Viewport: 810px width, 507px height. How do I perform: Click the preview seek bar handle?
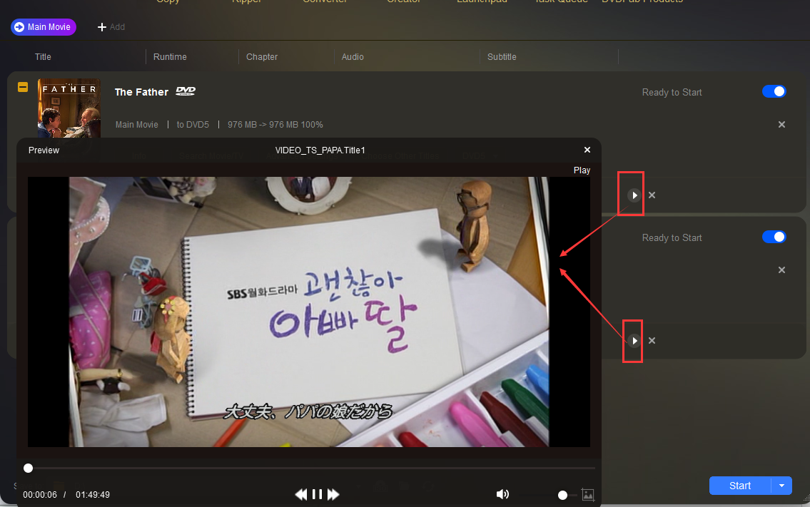(x=29, y=468)
